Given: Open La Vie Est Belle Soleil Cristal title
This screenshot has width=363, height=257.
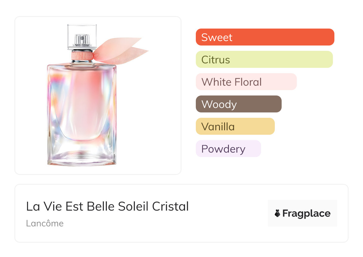Looking at the screenshot, I should point(107,206).
